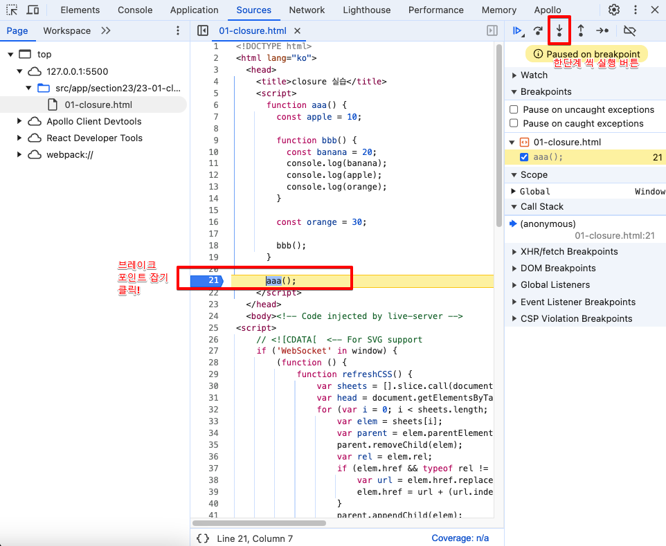Switch to the Console tab
This screenshot has height=546, width=666.
click(134, 10)
